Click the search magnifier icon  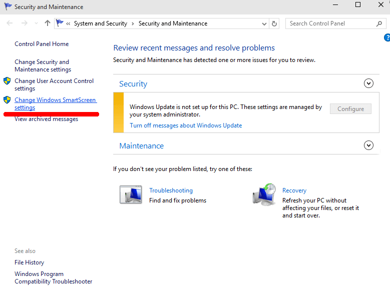coord(379,23)
